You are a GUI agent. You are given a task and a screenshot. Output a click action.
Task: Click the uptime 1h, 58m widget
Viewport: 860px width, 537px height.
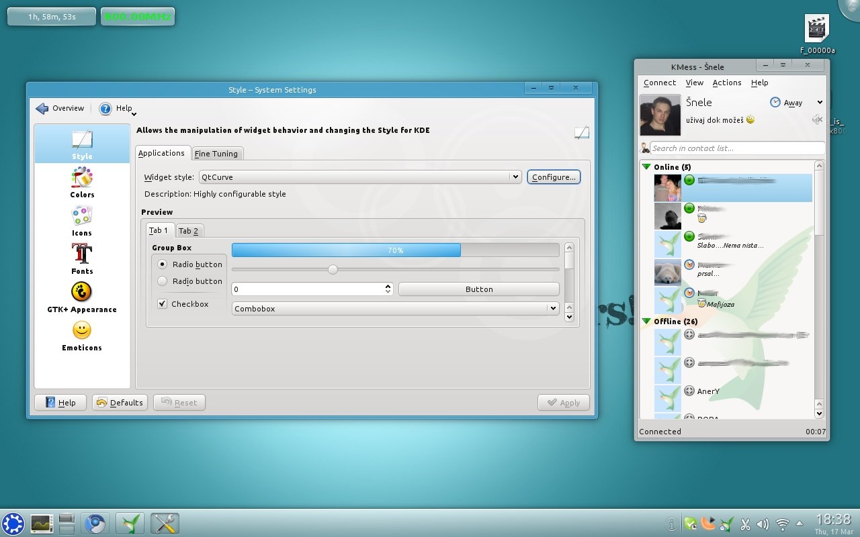[52, 17]
